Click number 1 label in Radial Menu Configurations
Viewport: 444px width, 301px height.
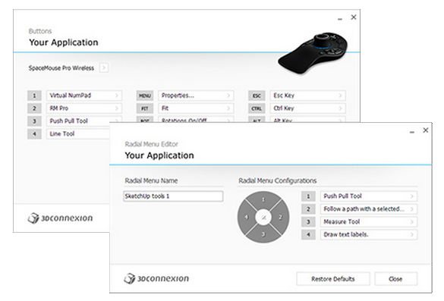tap(308, 196)
